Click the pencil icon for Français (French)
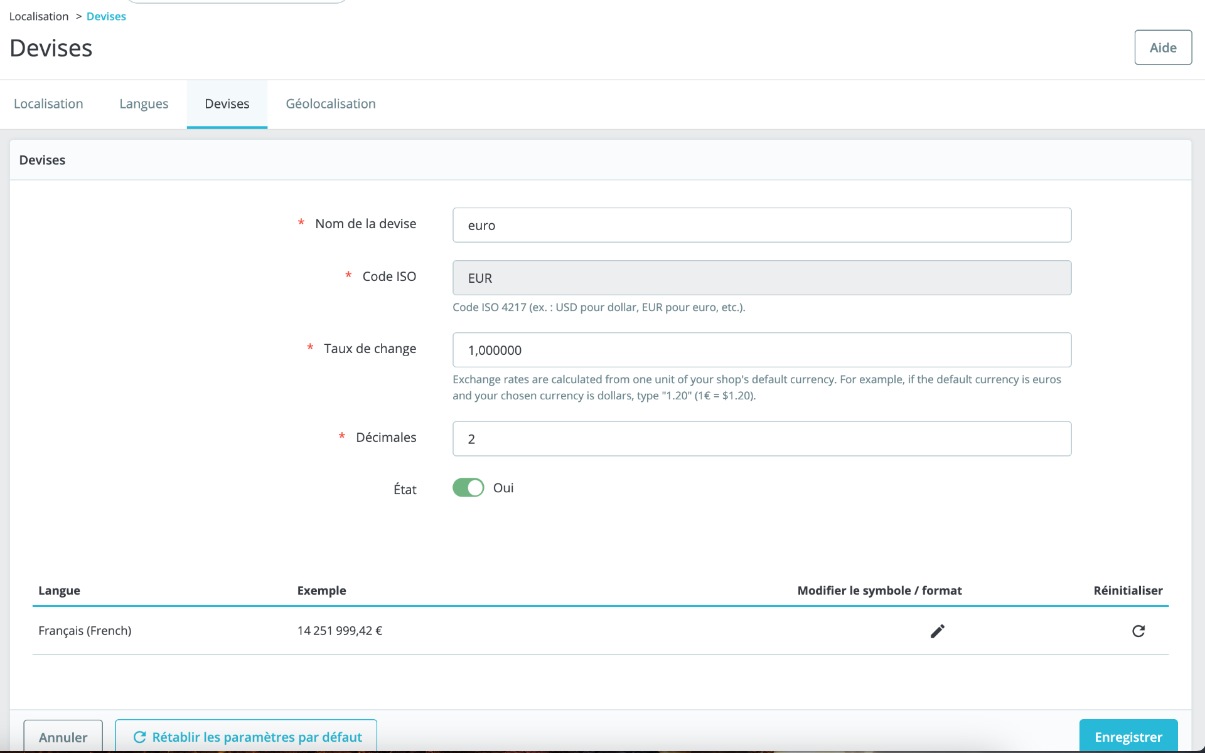The width and height of the screenshot is (1205, 753). (x=937, y=631)
